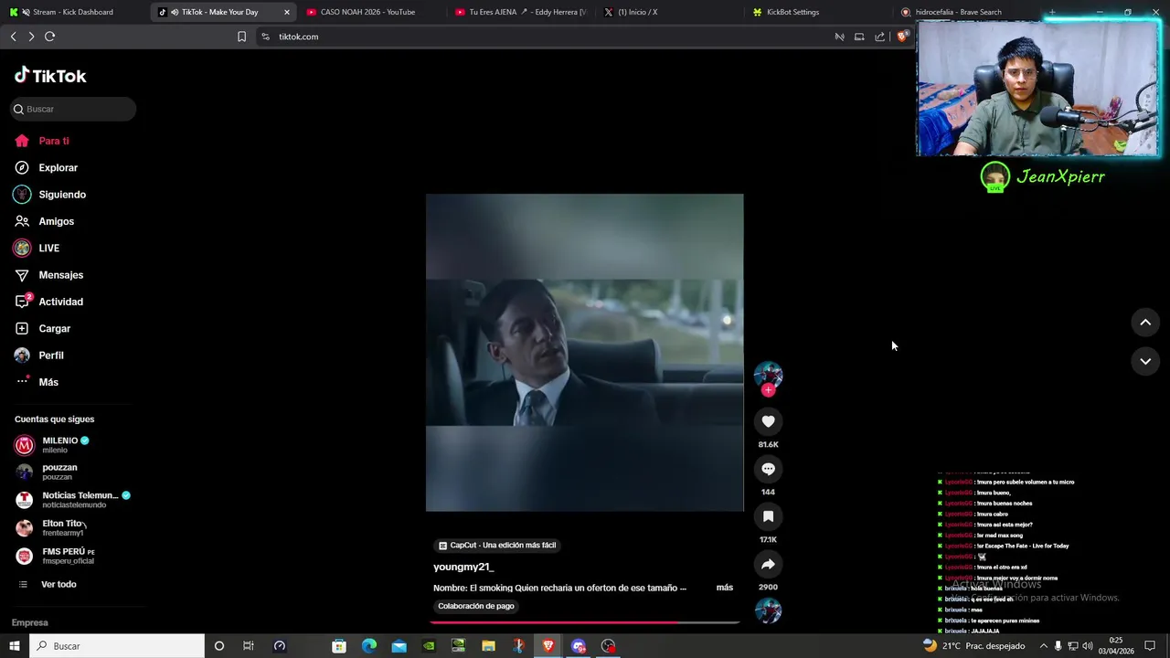Reload the current page
The width and height of the screenshot is (1170, 658).
point(50,37)
